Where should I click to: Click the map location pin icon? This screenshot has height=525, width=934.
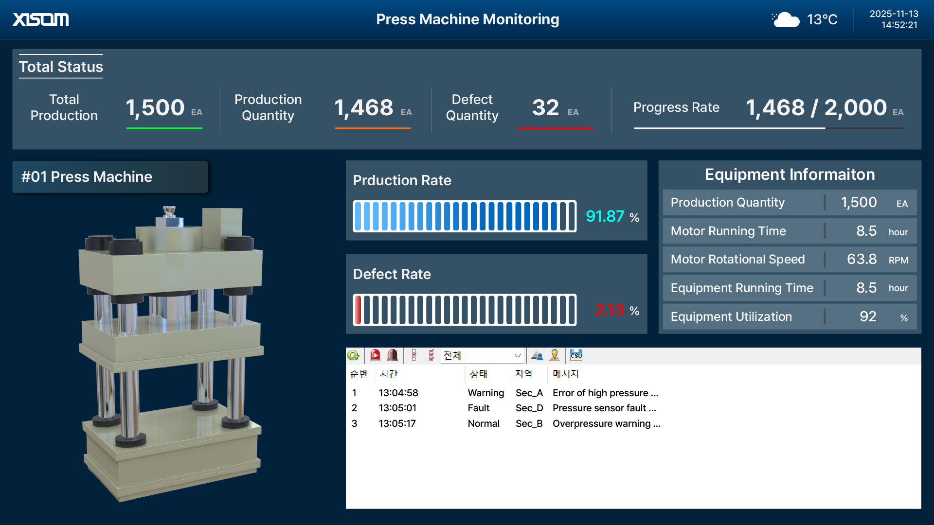(x=555, y=355)
